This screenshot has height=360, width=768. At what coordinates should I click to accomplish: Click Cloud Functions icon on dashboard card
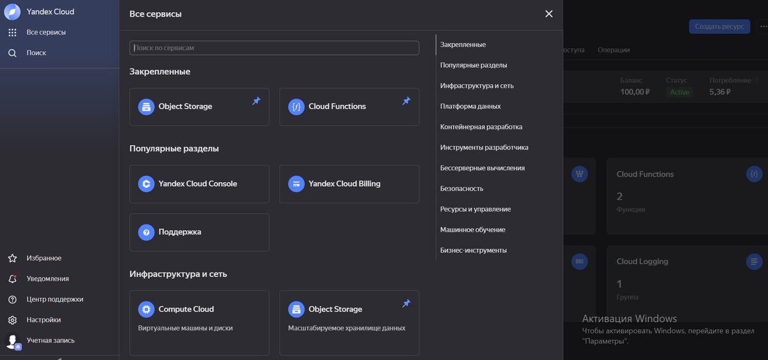(x=755, y=174)
